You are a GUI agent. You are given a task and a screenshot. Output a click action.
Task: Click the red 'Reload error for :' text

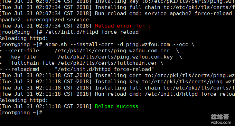(123, 26)
